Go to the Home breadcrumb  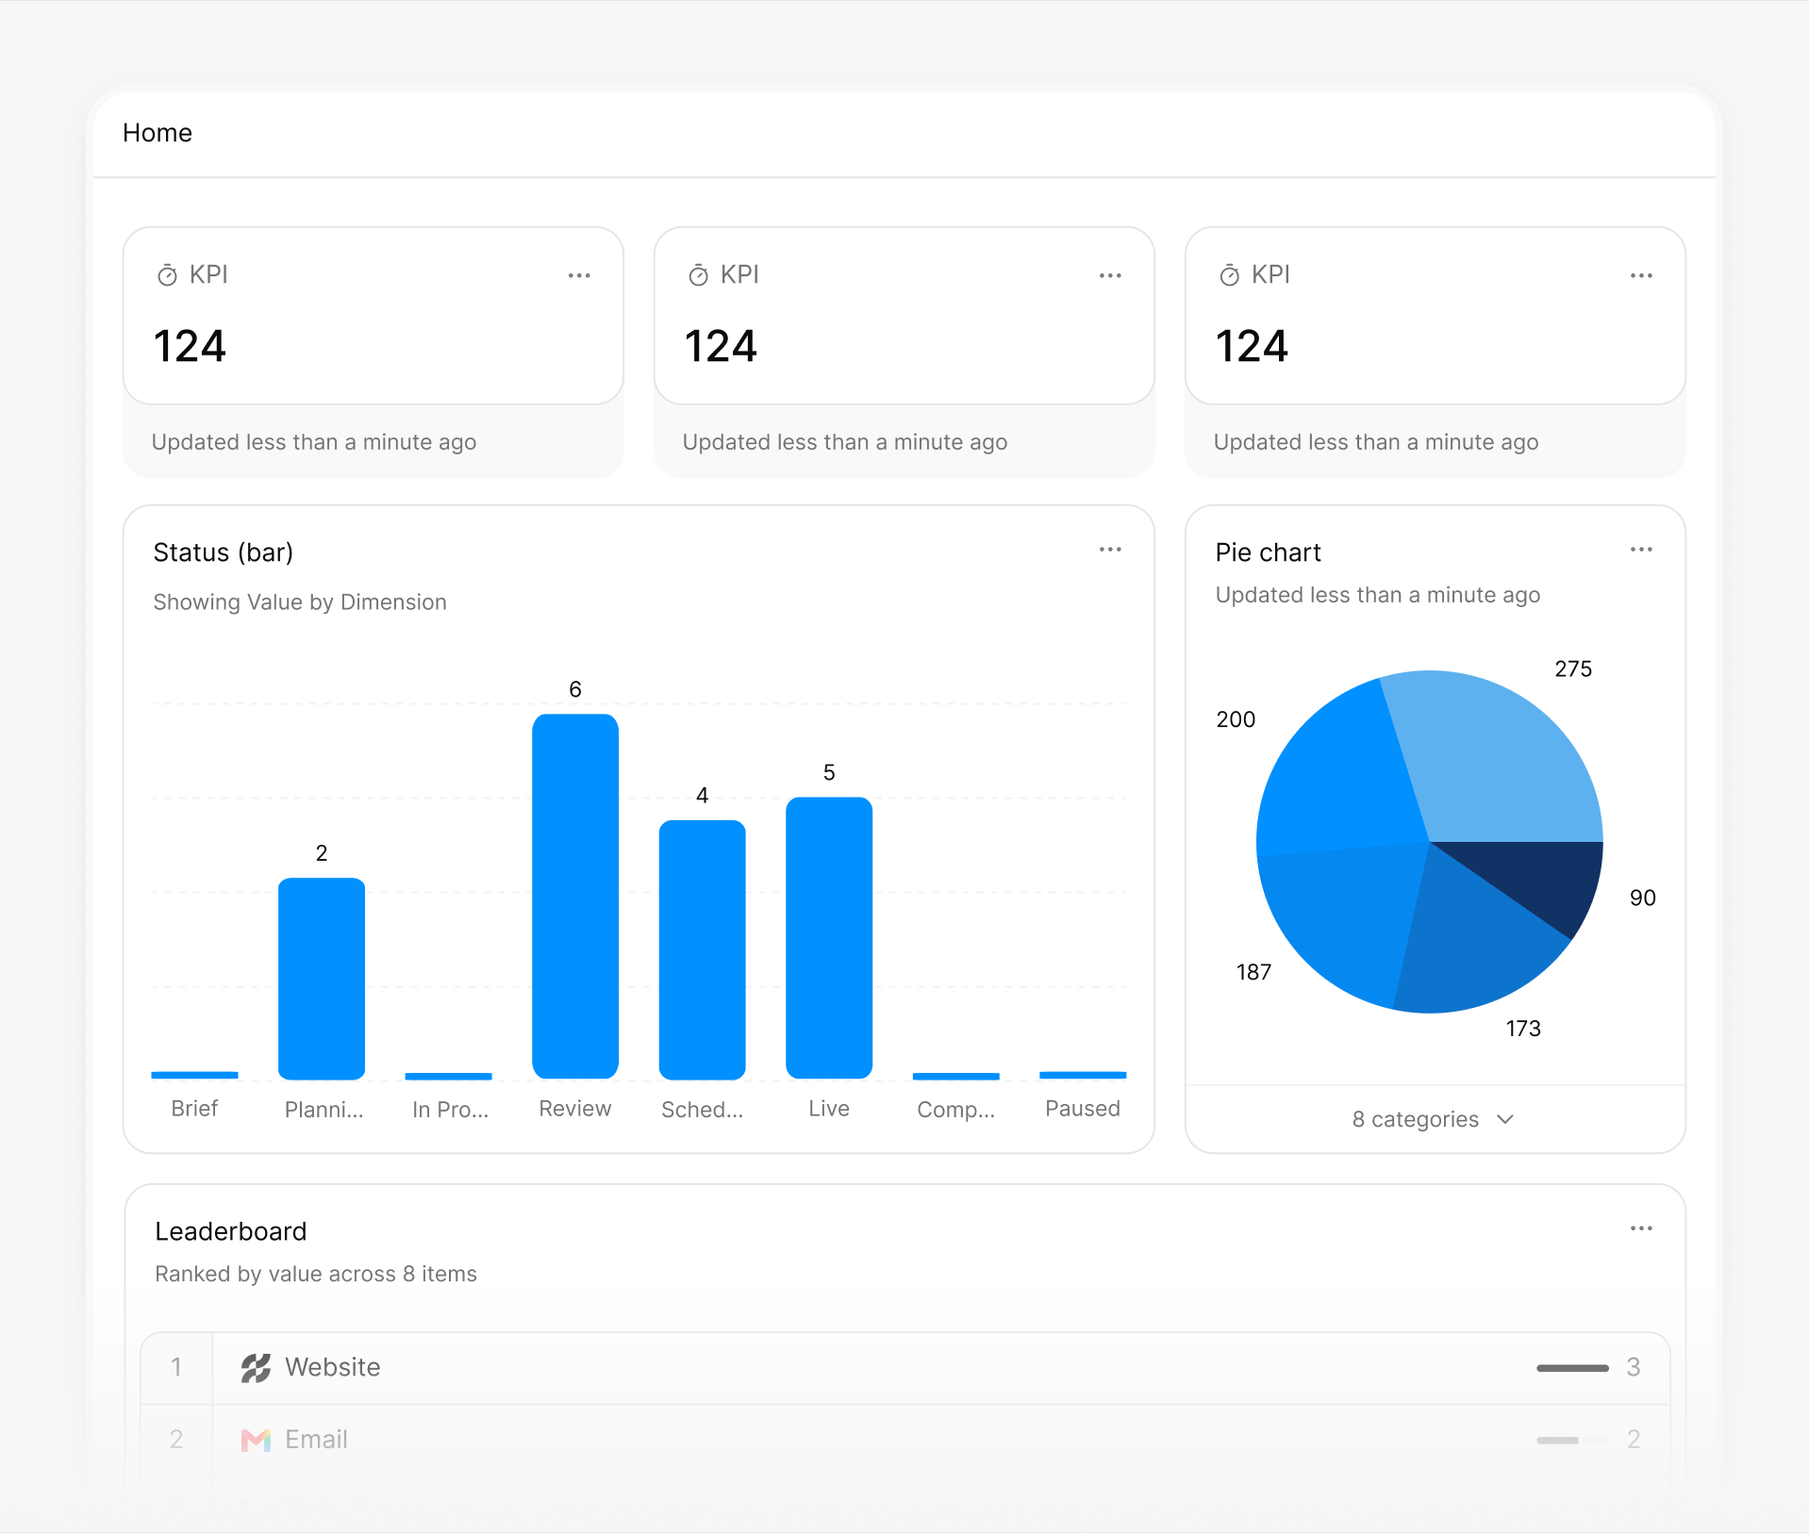(x=158, y=133)
